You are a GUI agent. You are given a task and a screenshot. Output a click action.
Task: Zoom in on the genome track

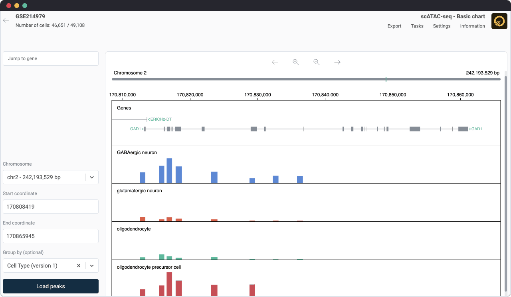[x=296, y=62]
